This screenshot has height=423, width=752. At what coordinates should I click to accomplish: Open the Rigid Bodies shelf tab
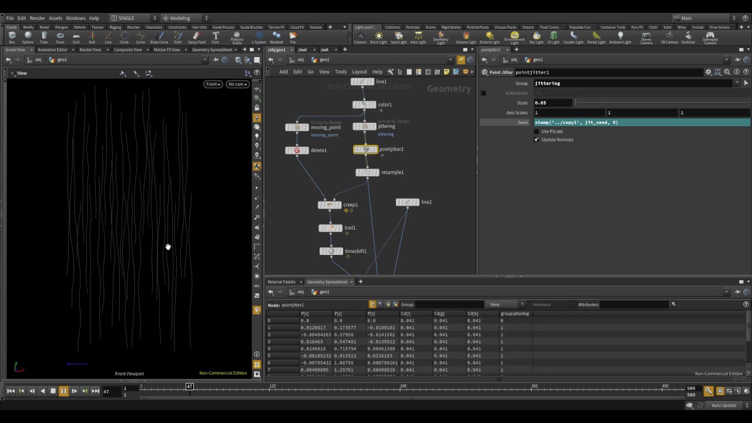[451, 27]
